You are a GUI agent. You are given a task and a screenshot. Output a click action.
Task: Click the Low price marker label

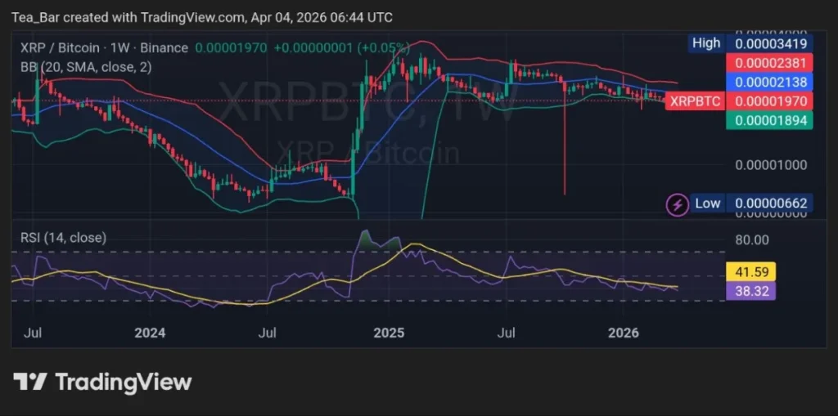pyautogui.click(x=708, y=204)
